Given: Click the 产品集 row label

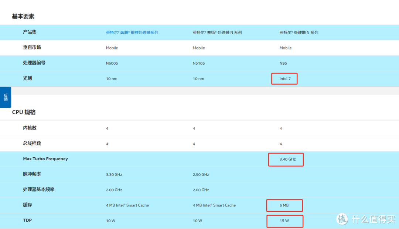Looking at the screenshot, I should (x=30, y=32).
